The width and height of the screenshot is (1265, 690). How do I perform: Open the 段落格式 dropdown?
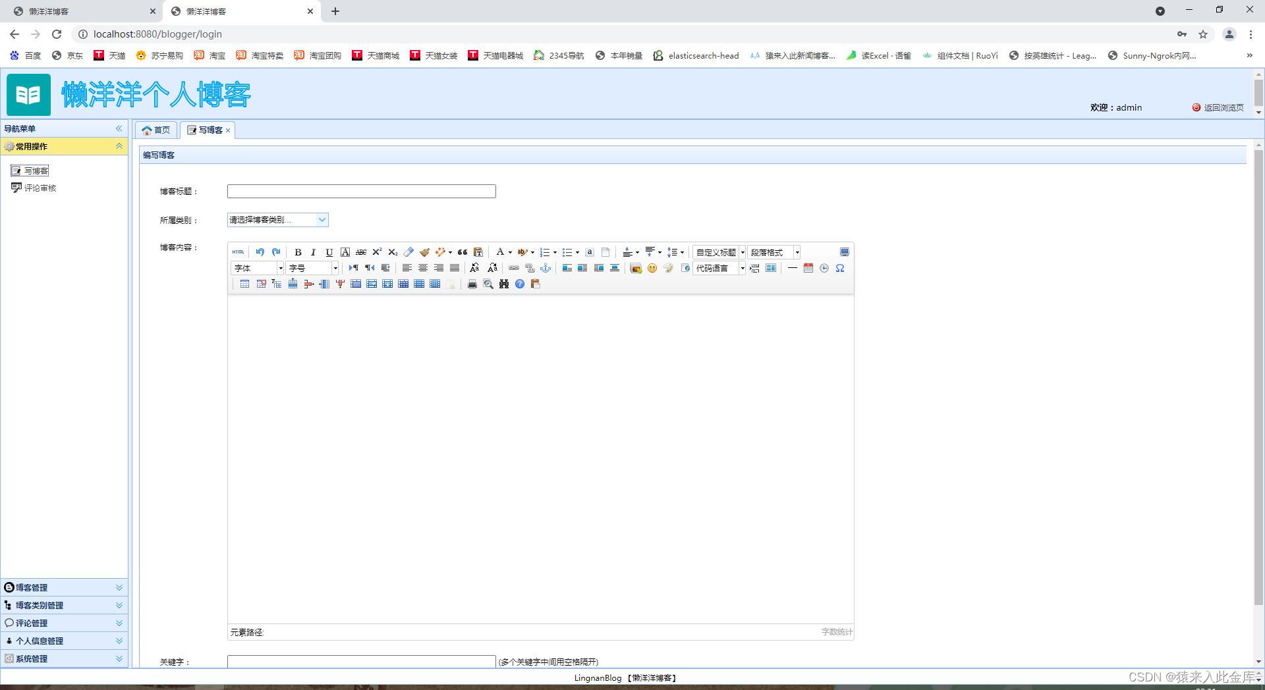[x=773, y=252]
